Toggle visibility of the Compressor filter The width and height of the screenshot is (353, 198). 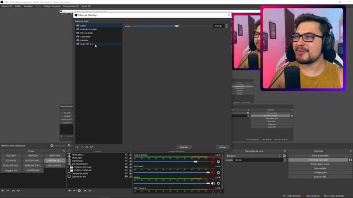pos(78,36)
